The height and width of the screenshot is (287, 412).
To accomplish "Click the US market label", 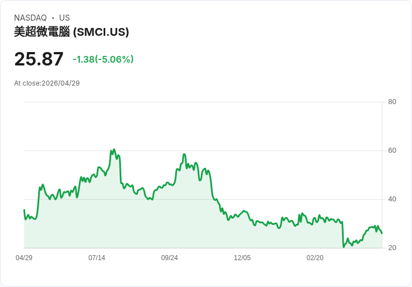I will tap(64, 18).
